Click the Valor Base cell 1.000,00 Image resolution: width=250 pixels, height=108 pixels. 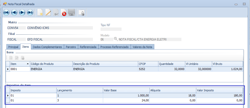point(126,95)
